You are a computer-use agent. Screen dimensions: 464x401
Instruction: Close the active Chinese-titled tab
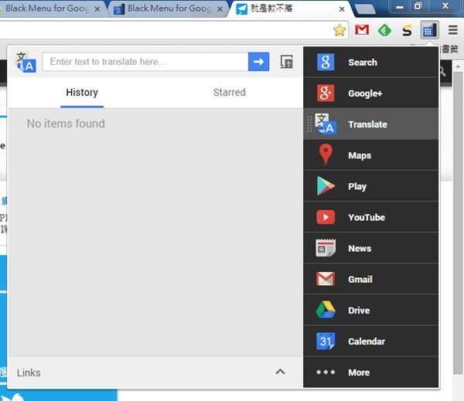(x=342, y=9)
